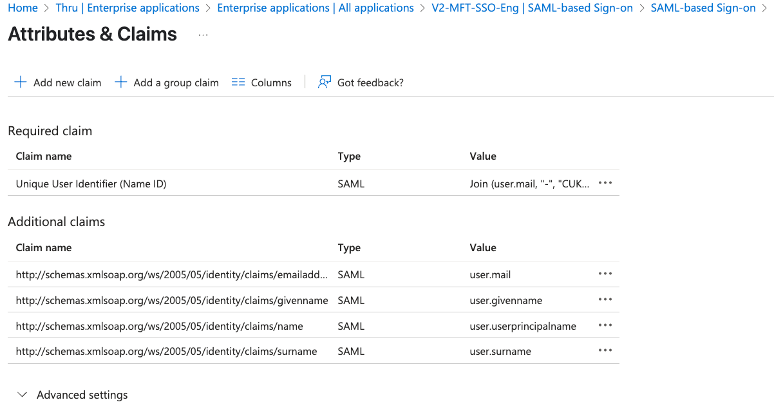The width and height of the screenshot is (774, 409).
Task: Click the Columns list icon
Action: click(238, 82)
